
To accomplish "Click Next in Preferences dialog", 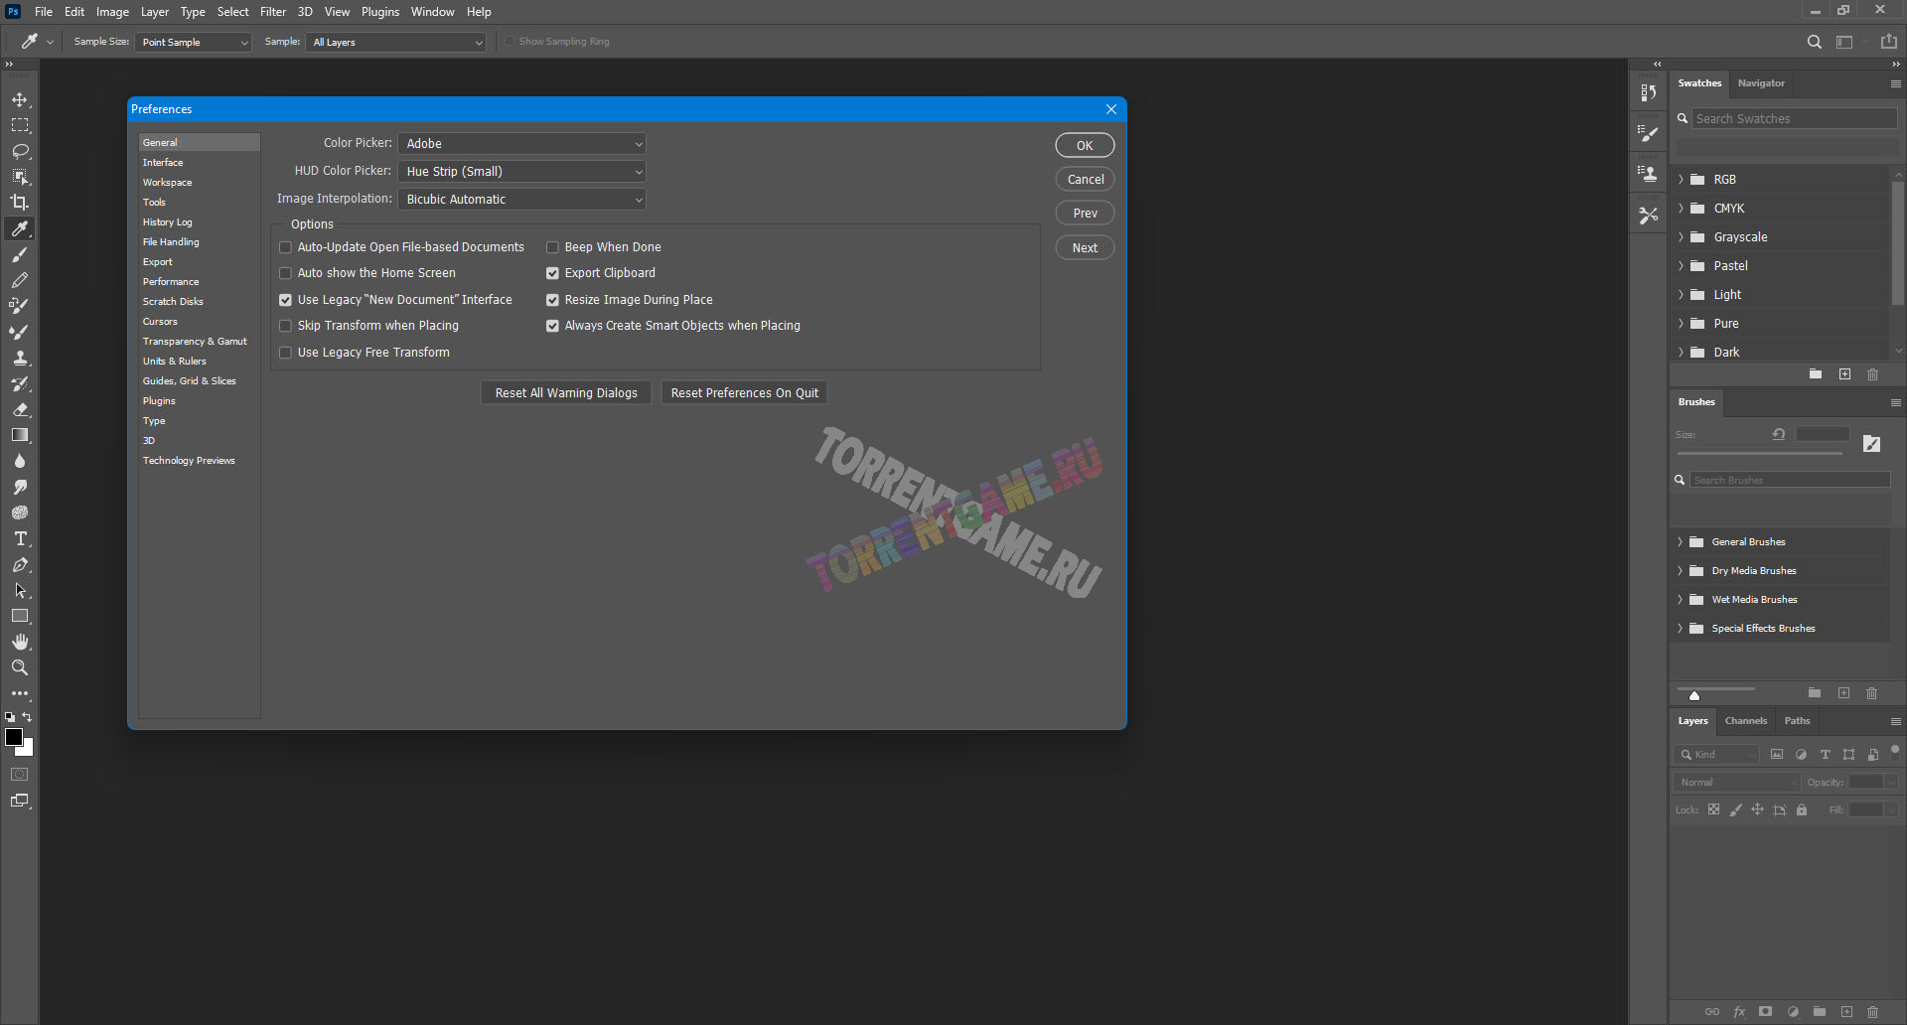I will tap(1085, 248).
